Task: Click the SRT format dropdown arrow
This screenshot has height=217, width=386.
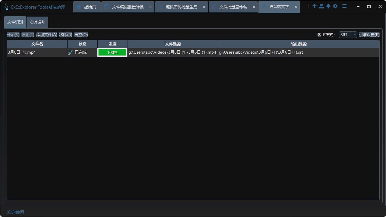Action: (355, 34)
